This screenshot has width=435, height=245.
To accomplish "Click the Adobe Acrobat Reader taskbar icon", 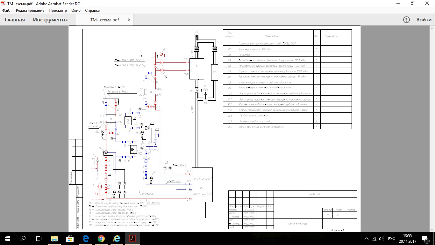I will pyautogui.click(x=132, y=238).
